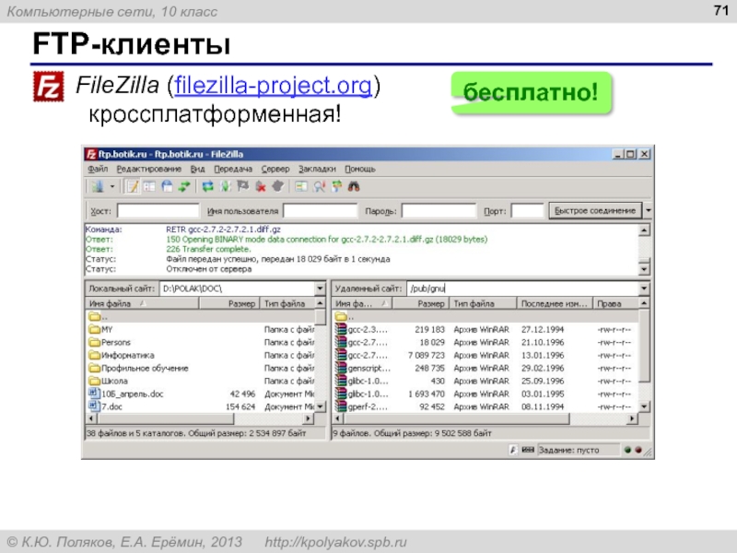Sort local list by Имя файла column

coord(142,304)
